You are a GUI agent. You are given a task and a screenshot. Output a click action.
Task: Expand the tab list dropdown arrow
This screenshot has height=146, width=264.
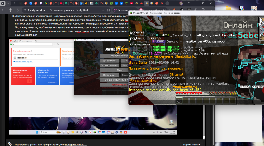pos(8,3)
